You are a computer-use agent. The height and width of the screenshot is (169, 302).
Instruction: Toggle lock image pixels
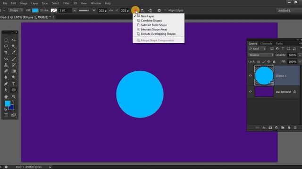[x=264, y=61]
